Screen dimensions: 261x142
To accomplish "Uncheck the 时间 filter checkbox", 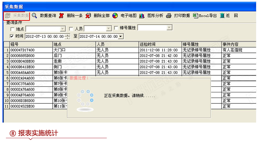I will [x=11, y=36].
